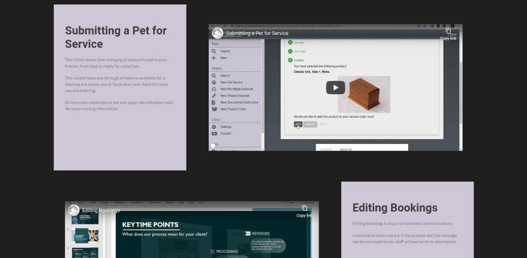Open the 'Submitting a Pet for Service' video title link
This screenshot has height=258, width=527.
tap(257, 33)
